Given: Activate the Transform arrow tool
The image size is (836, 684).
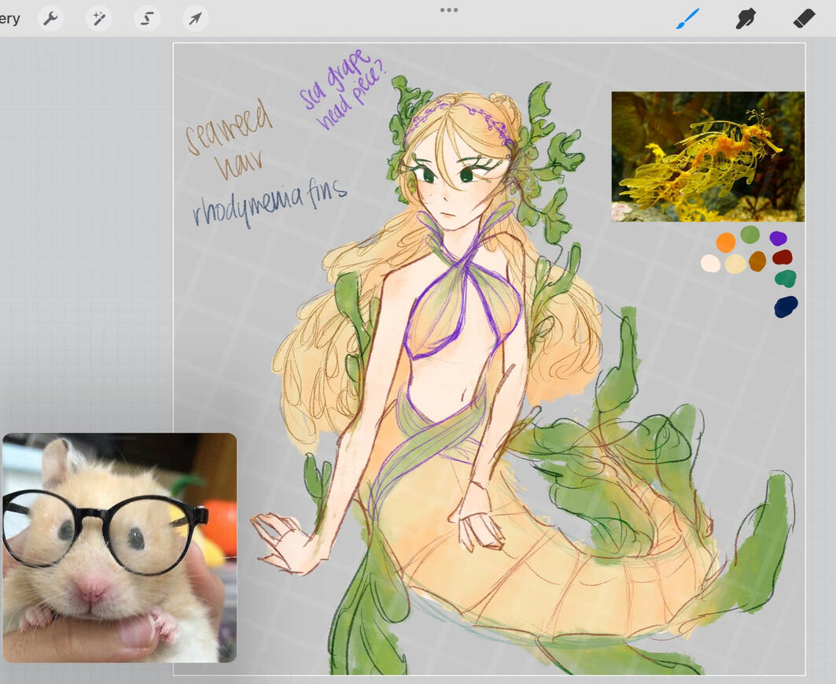Looking at the screenshot, I should coord(195,19).
